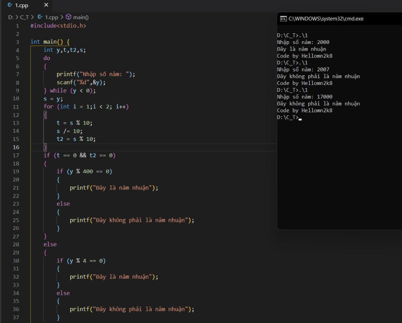Click the cmd prompt cursor at D:\C_T>

pyautogui.click(x=300, y=119)
